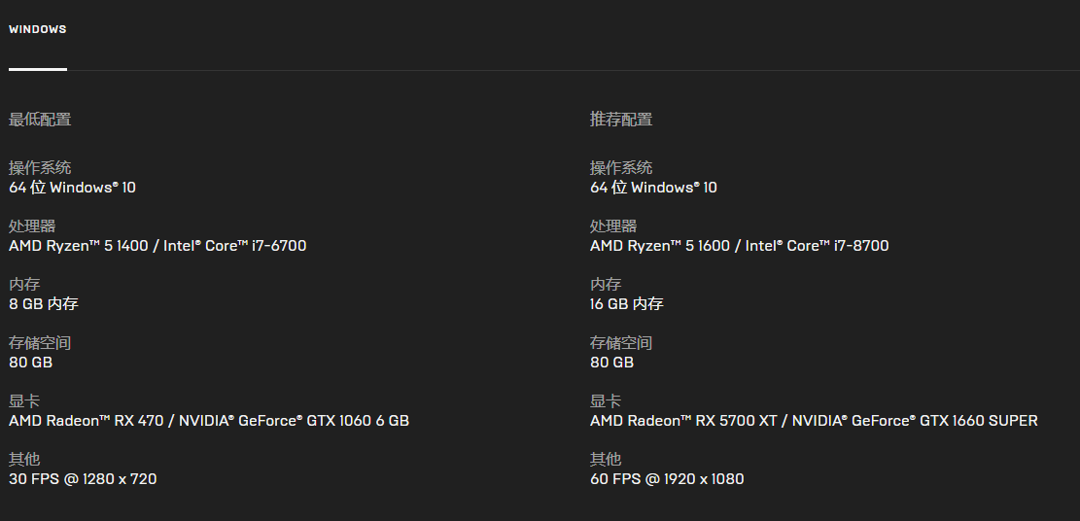Click the AMD Ryzen 5 1600 processor text
1080x521 pixels.
(660, 246)
